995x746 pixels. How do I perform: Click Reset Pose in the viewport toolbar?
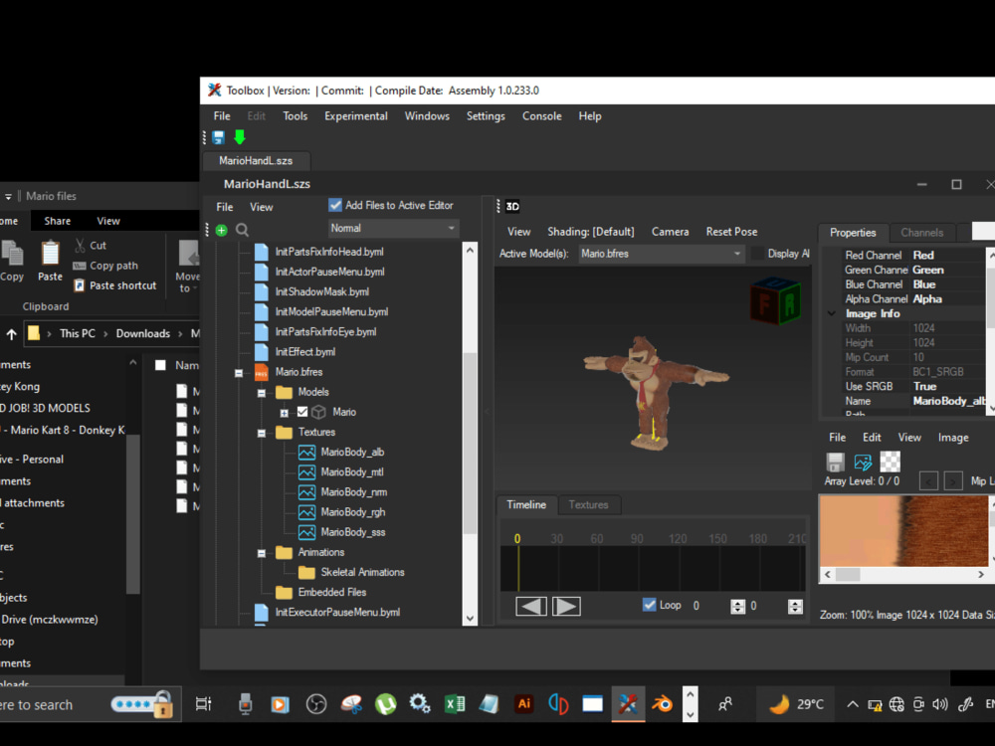(x=731, y=232)
